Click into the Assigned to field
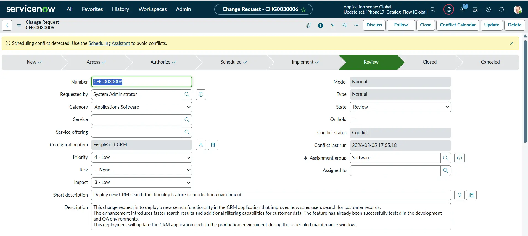Image resolution: width=528 pixels, height=236 pixels. pyautogui.click(x=395, y=170)
